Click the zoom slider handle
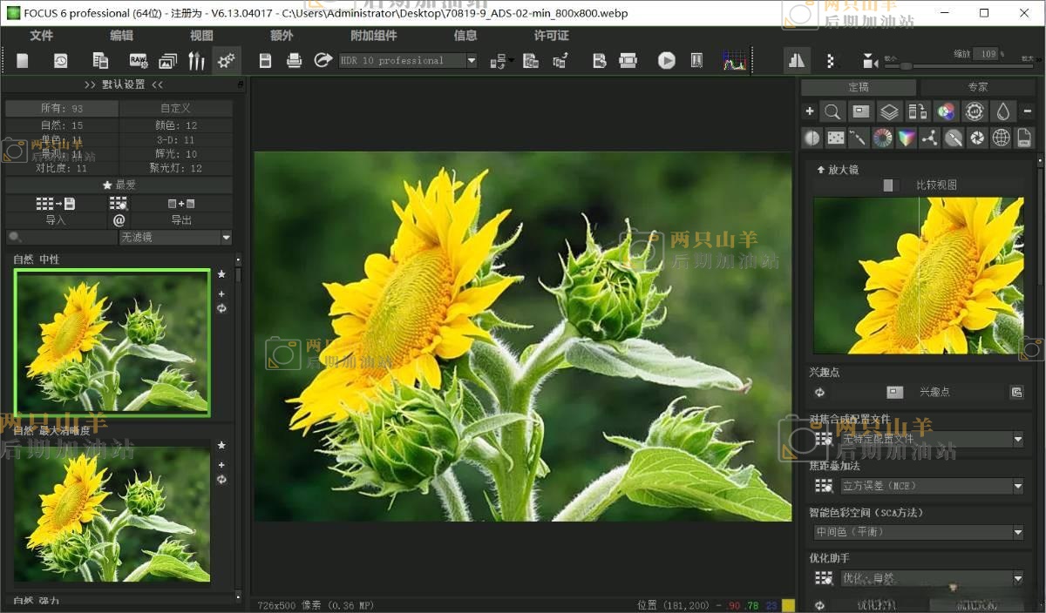 pos(907,65)
